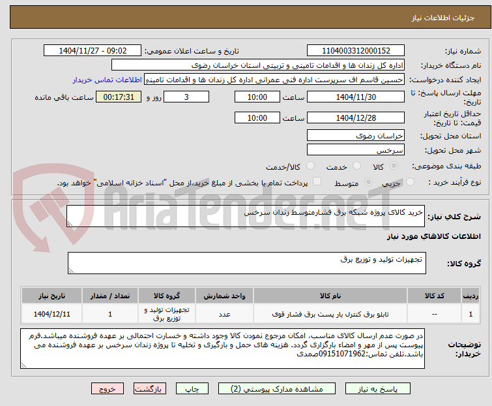The width and height of the screenshot is (492, 406).
Task: Click the تجهیزات تولید و توزیع برق table cell
Action: pyautogui.click(x=167, y=314)
